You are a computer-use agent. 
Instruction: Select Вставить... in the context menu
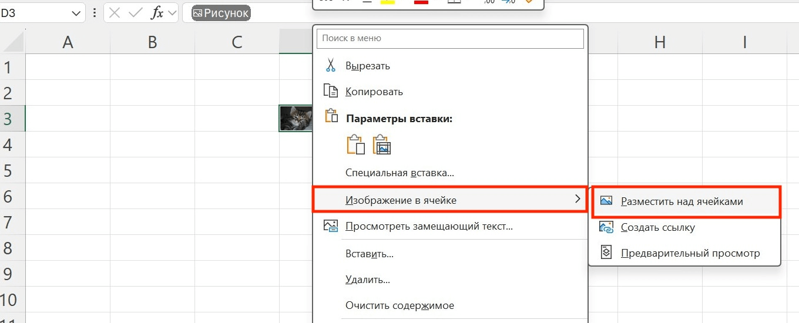pyautogui.click(x=370, y=254)
